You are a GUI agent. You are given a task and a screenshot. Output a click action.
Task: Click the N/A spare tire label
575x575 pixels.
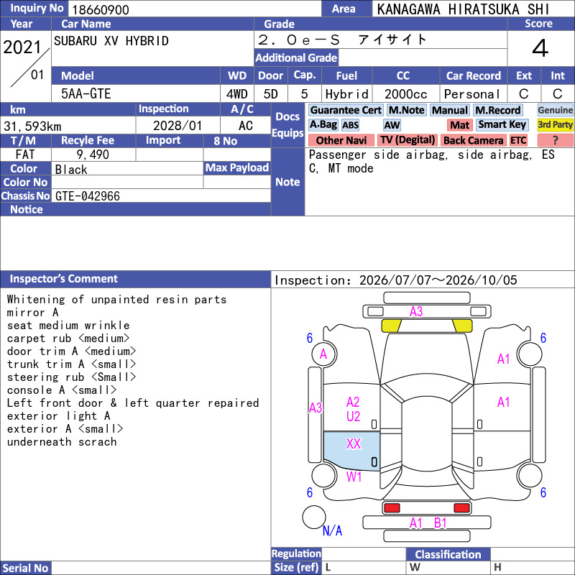pos(332,530)
